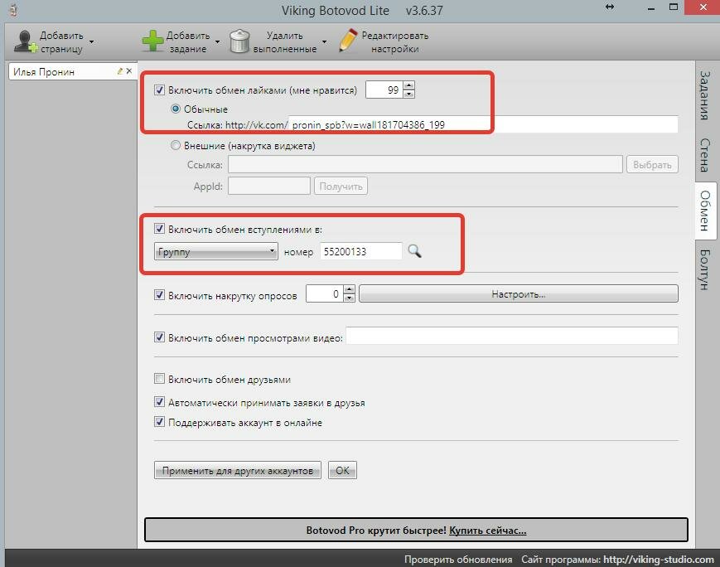The height and width of the screenshot is (567, 720).
Task: Decrease the polls count spinner
Action: point(350,298)
